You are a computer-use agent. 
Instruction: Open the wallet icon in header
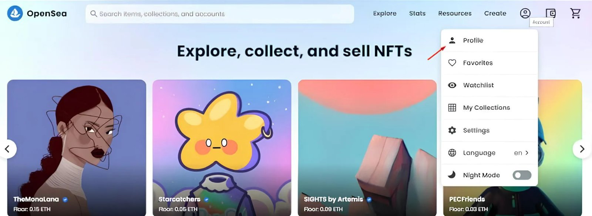click(x=551, y=13)
